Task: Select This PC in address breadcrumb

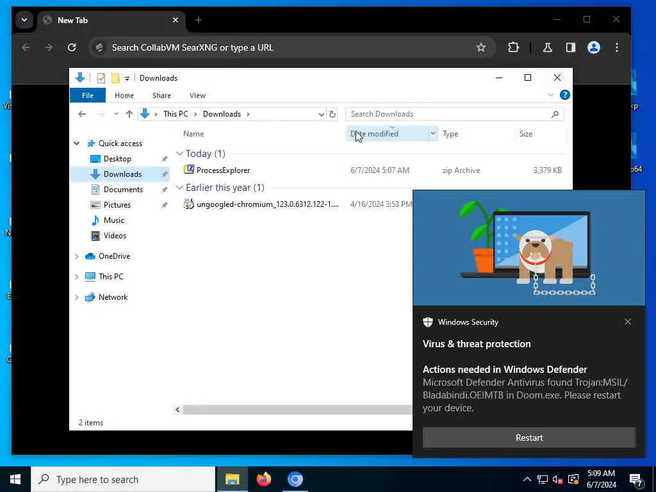Action: (176, 114)
